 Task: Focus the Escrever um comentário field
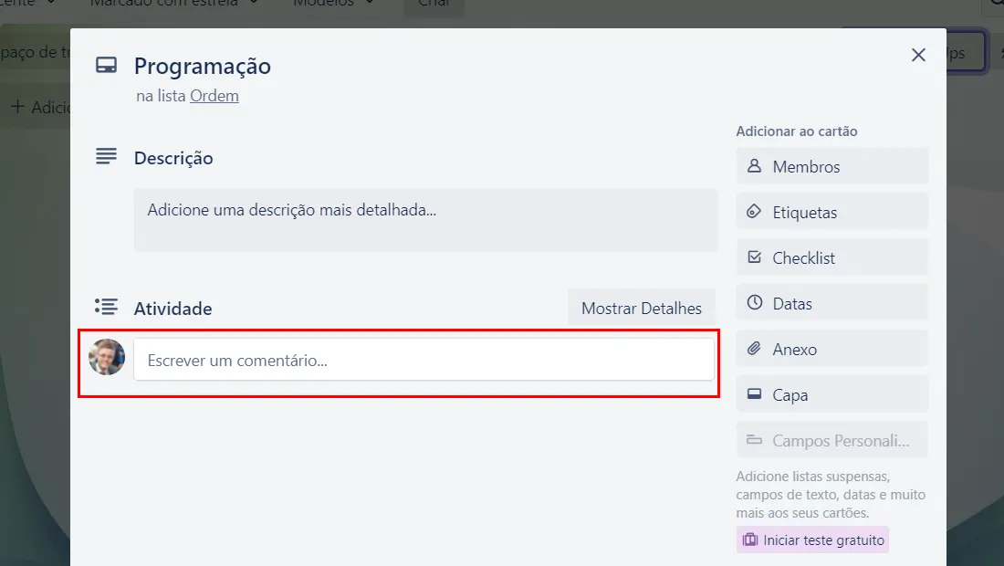pyautogui.click(x=424, y=360)
